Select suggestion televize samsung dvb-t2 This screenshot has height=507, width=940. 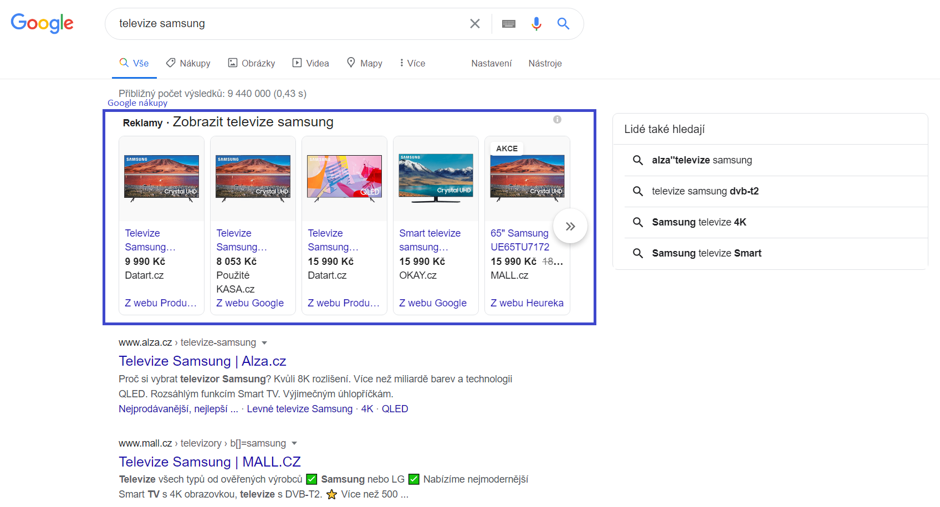[705, 191]
